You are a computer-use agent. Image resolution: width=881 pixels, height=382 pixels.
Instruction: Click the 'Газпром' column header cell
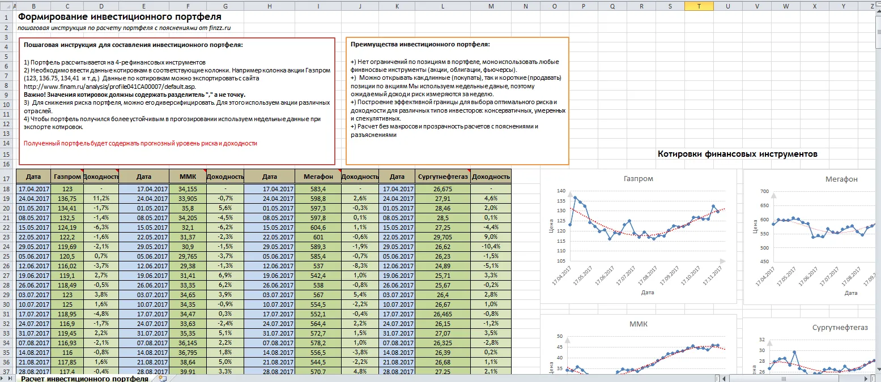click(x=67, y=177)
